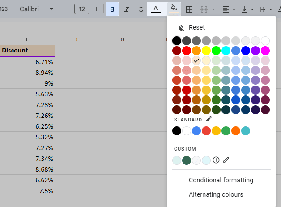The width and height of the screenshot is (281, 207).
Task: Expand merge cells dropdown arrow
Action: click(213, 9)
